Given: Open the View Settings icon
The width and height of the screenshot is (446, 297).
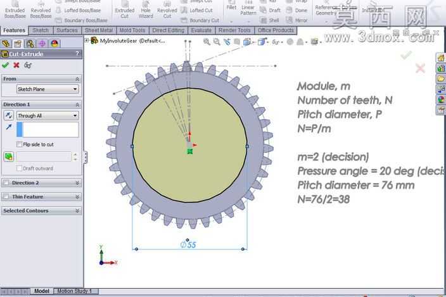Looking at the screenshot, I should pyautogui.click(x=314, y=42).
